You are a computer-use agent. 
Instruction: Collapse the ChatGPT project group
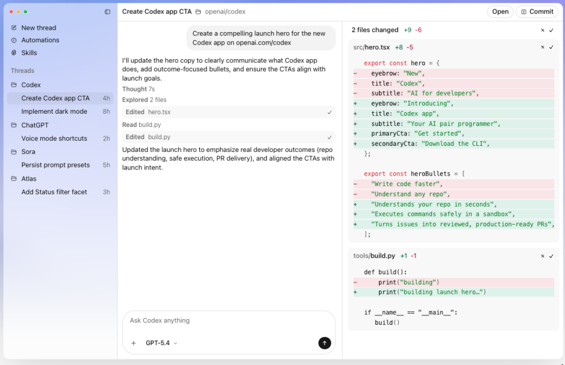(35, 125)
